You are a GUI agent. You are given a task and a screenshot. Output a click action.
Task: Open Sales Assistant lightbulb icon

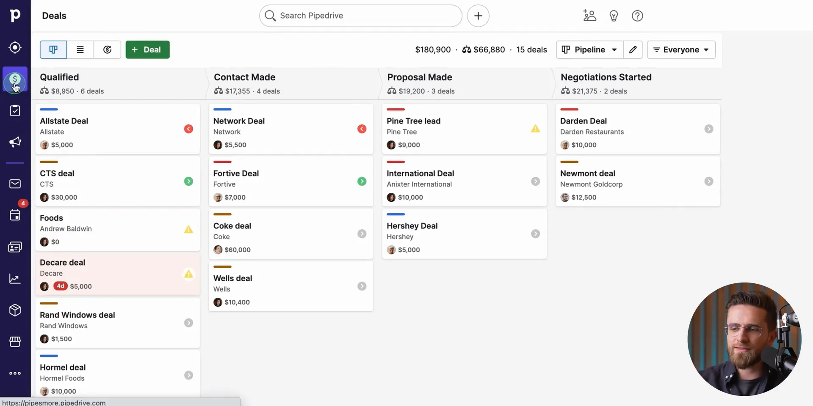[x=614, y=16]
